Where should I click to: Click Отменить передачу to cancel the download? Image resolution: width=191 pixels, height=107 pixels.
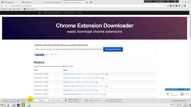coord(56,100)
